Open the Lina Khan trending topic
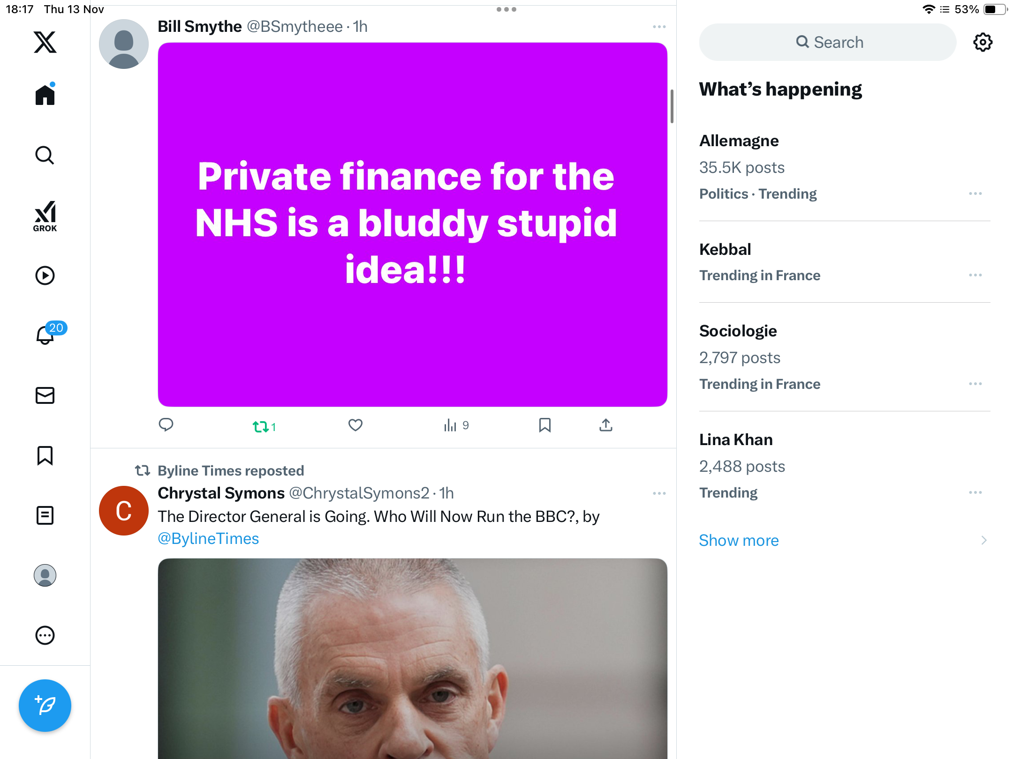 point(736,439)
